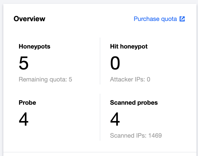The height and width of the screenshot is (156, 198).
Task: Click the Attacker IPs: 0 text
Action: point(130,79)
